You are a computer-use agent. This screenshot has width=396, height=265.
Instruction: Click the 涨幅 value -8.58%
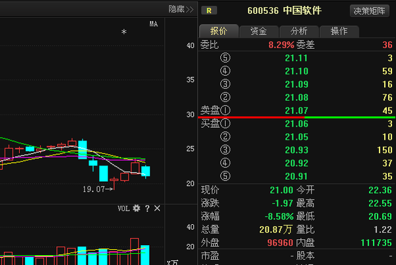(x=279, y=216)
